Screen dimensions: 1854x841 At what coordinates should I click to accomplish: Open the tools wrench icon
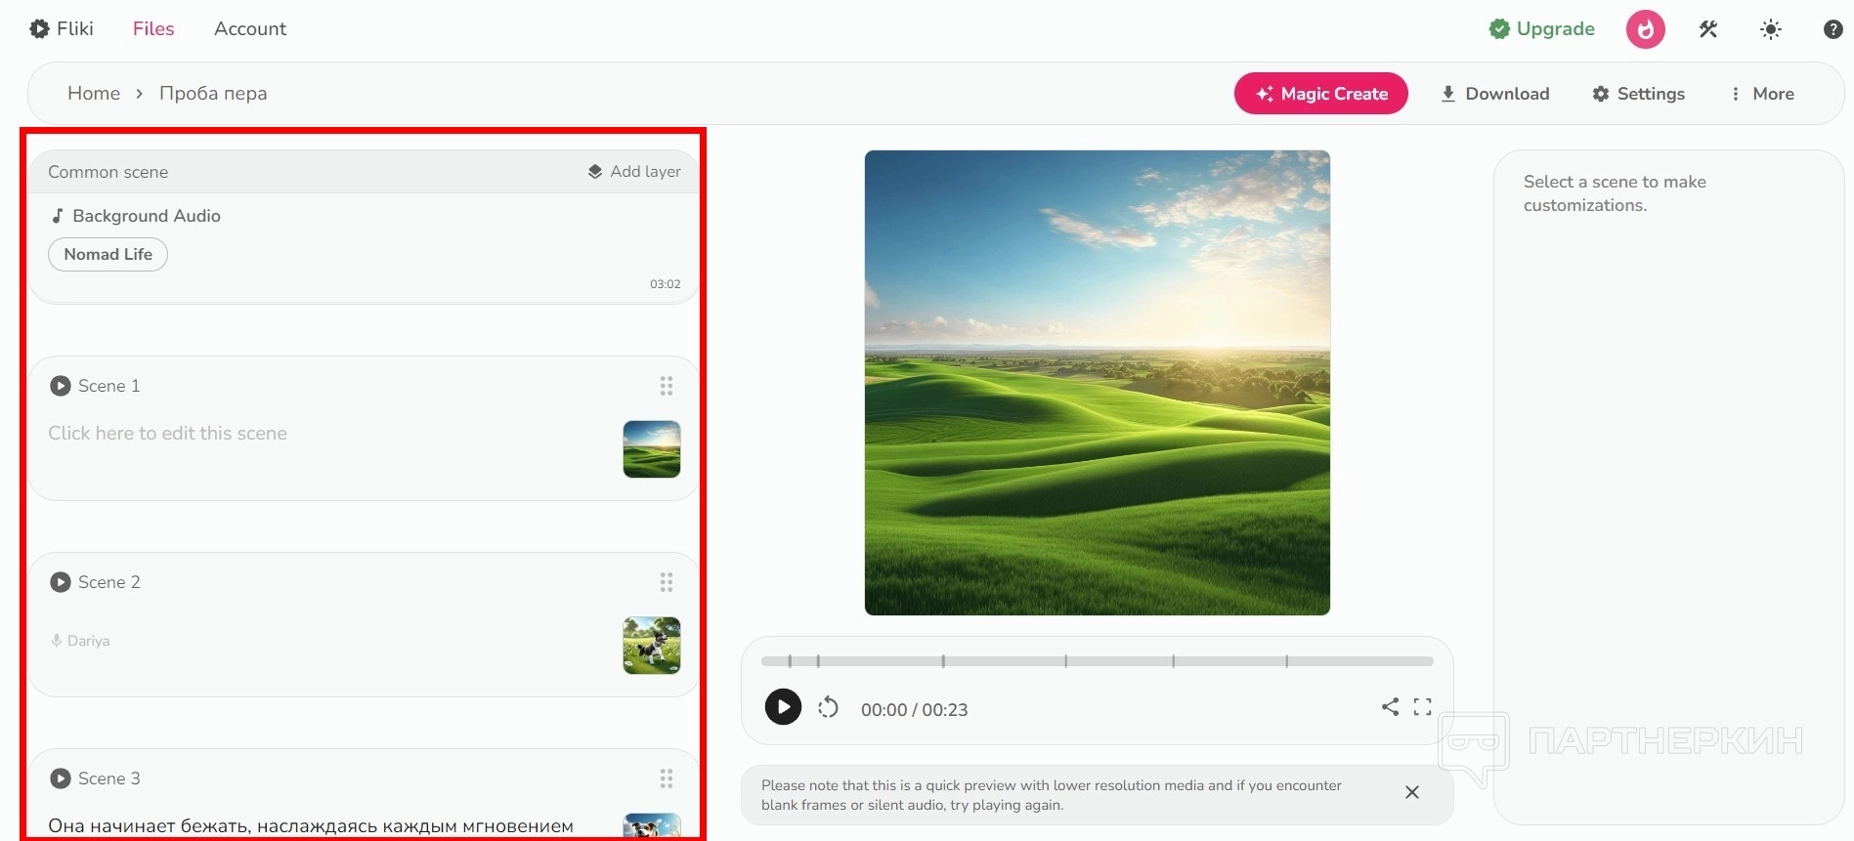(x=1708, y=29)
